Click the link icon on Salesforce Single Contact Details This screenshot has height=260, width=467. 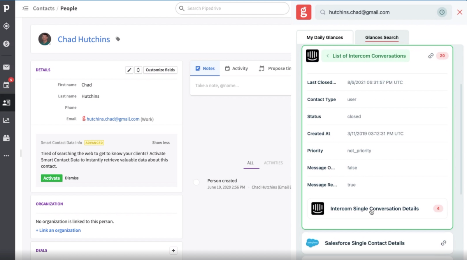coord(443,243)
